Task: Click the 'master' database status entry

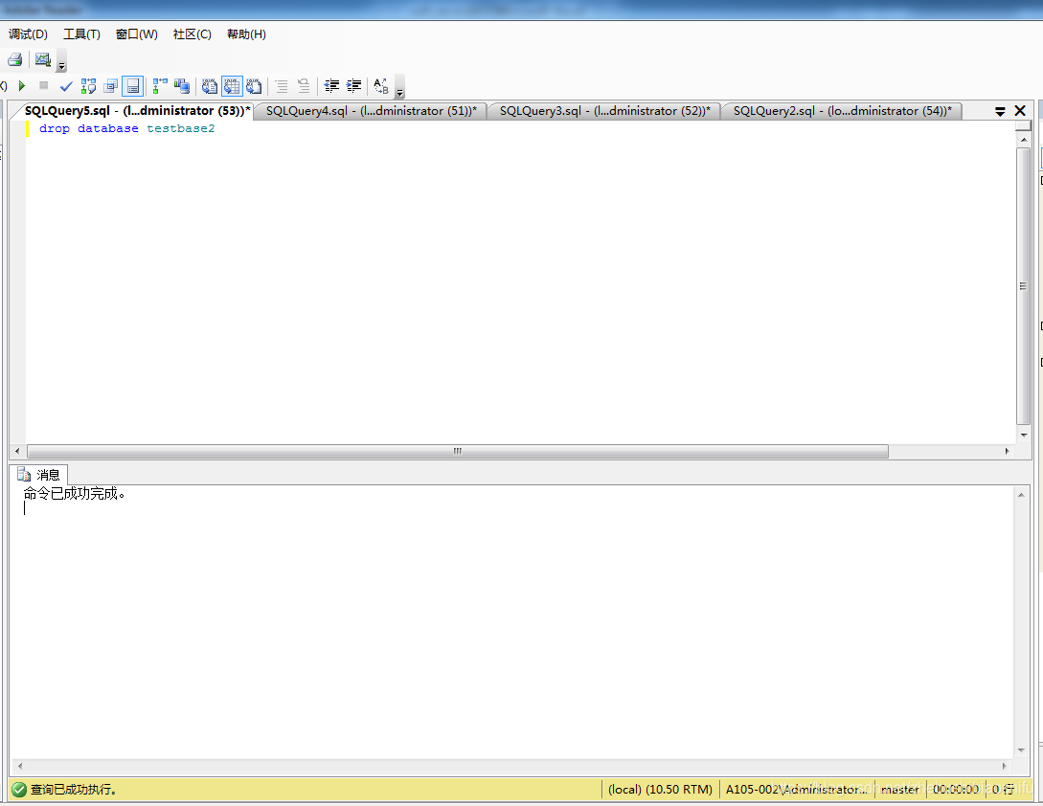Action: [899, 790]
